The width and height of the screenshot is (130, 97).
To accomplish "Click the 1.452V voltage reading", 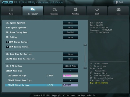I will pyautogui.click(x=50, y=76).
